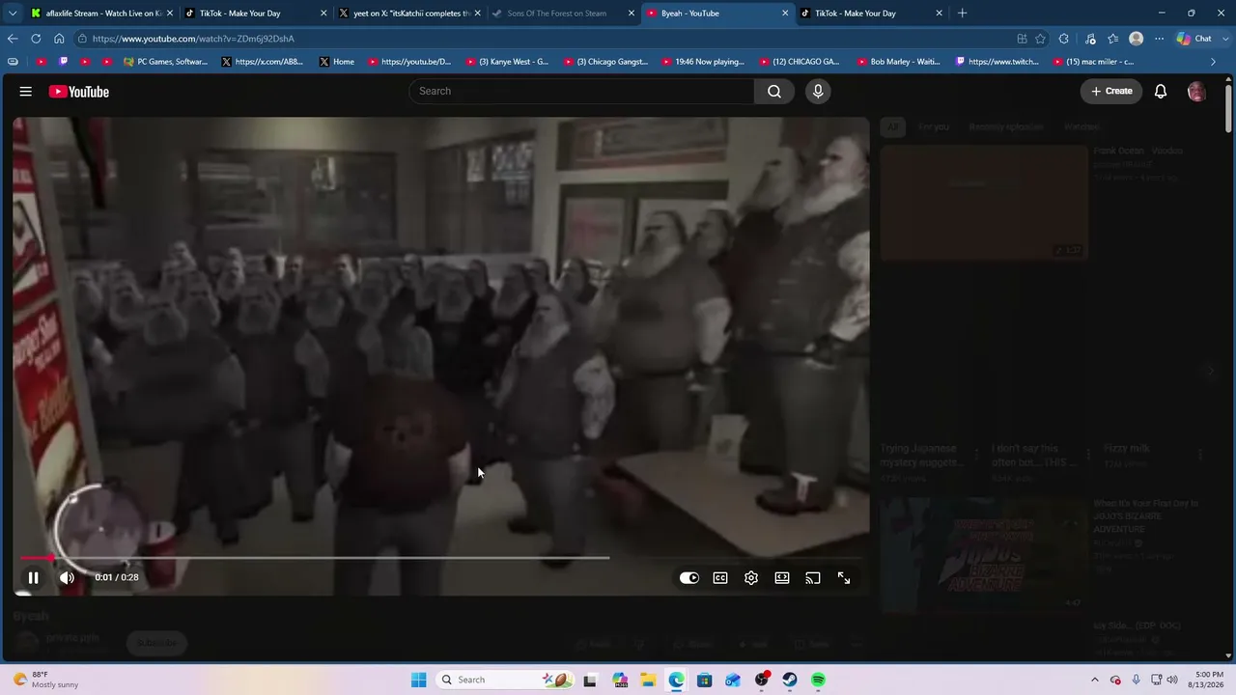1236x695 pixels.
Task: Open the Windows Start menu
Action: (418, 680)
